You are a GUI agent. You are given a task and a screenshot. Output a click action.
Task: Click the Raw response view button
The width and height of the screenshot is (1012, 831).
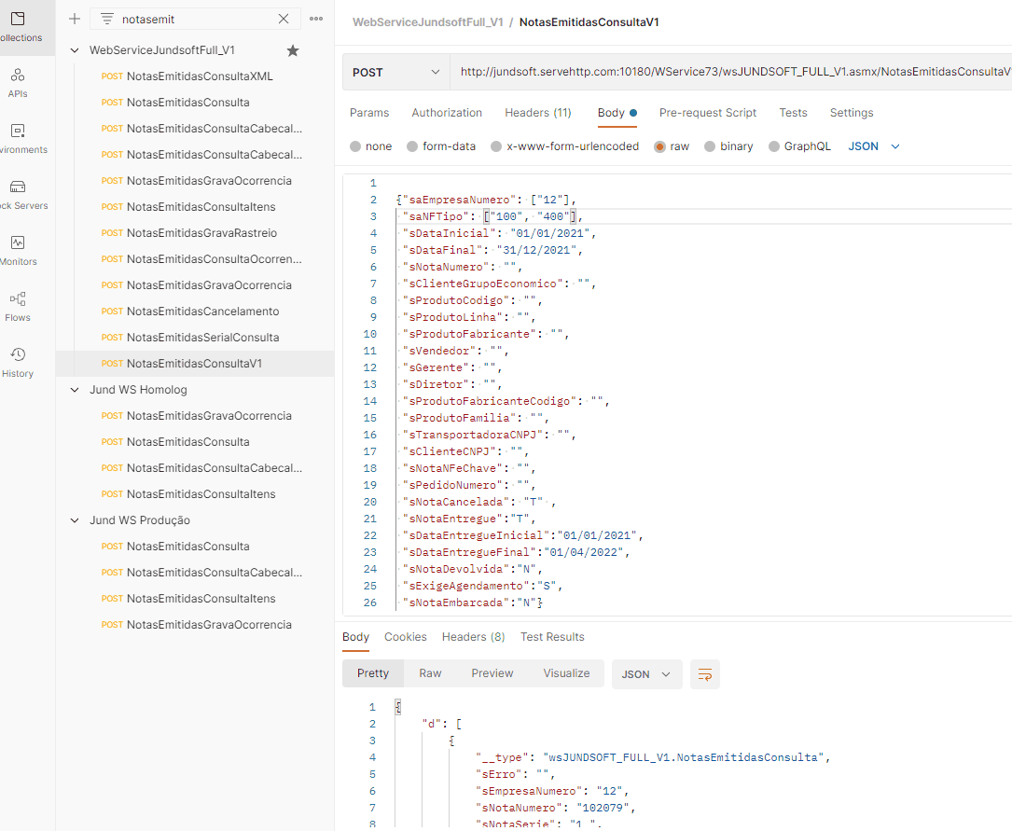[x=430, y=673]
